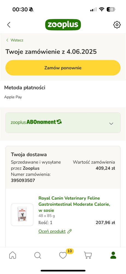The image size is (126, 274).
Task: Tap the ABOnament recycle arrows icon
Action: pos(59,122)
